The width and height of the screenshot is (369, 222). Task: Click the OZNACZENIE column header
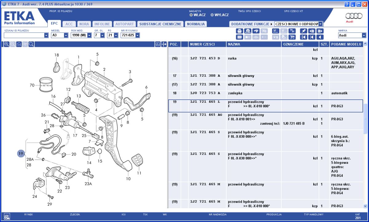(x=300, y=44)
